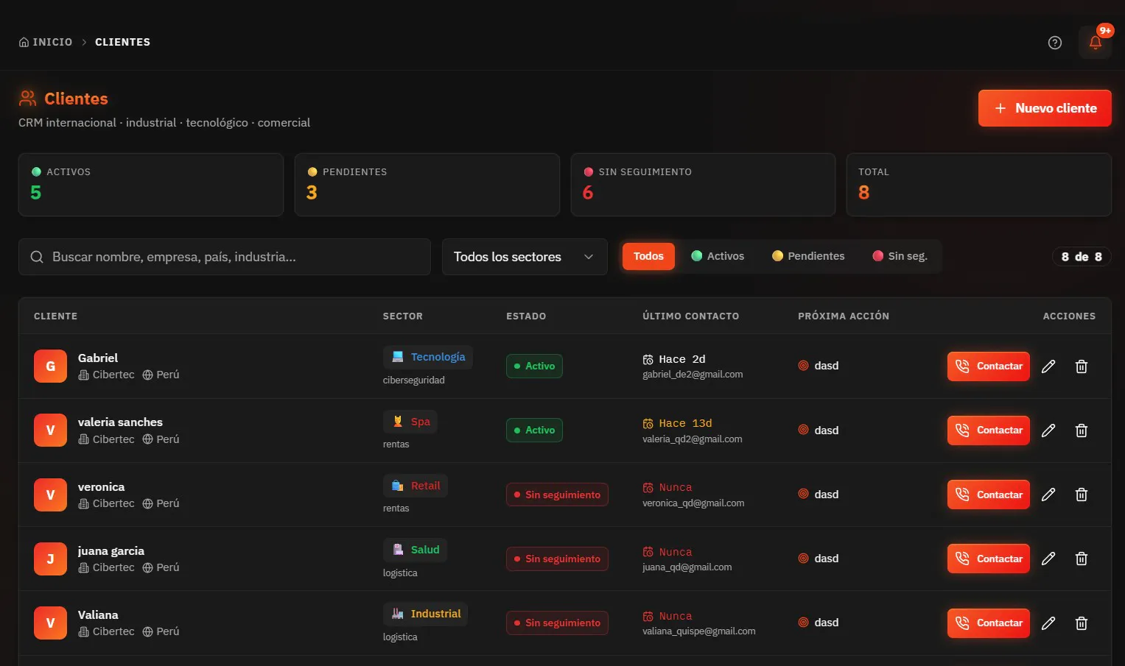Focus the Buscar nombre, empresa search field

[225, 257]
